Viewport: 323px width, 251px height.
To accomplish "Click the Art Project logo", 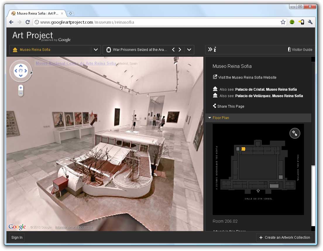I will (41, 37).
